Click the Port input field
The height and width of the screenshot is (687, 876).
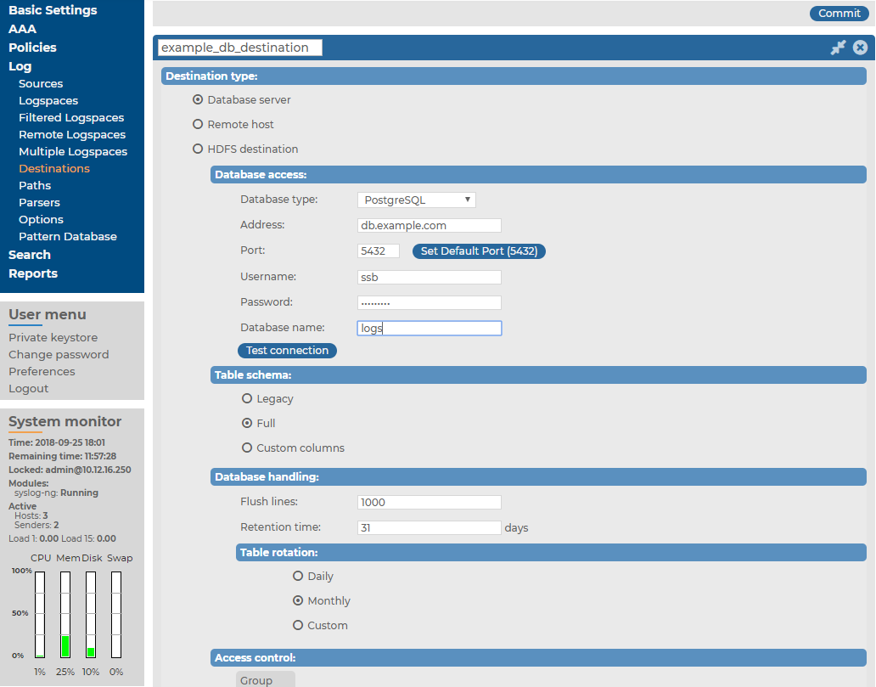coord(379,251)
